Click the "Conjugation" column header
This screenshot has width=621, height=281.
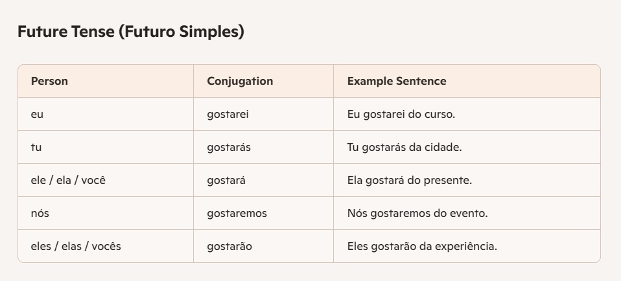(x=240, y=81)
